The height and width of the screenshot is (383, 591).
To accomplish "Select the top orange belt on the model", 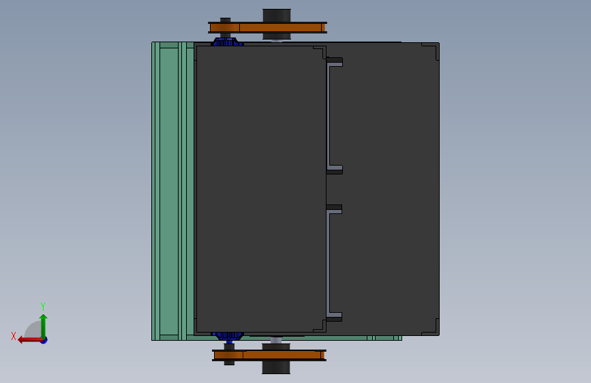I will [x=268, y=27].
